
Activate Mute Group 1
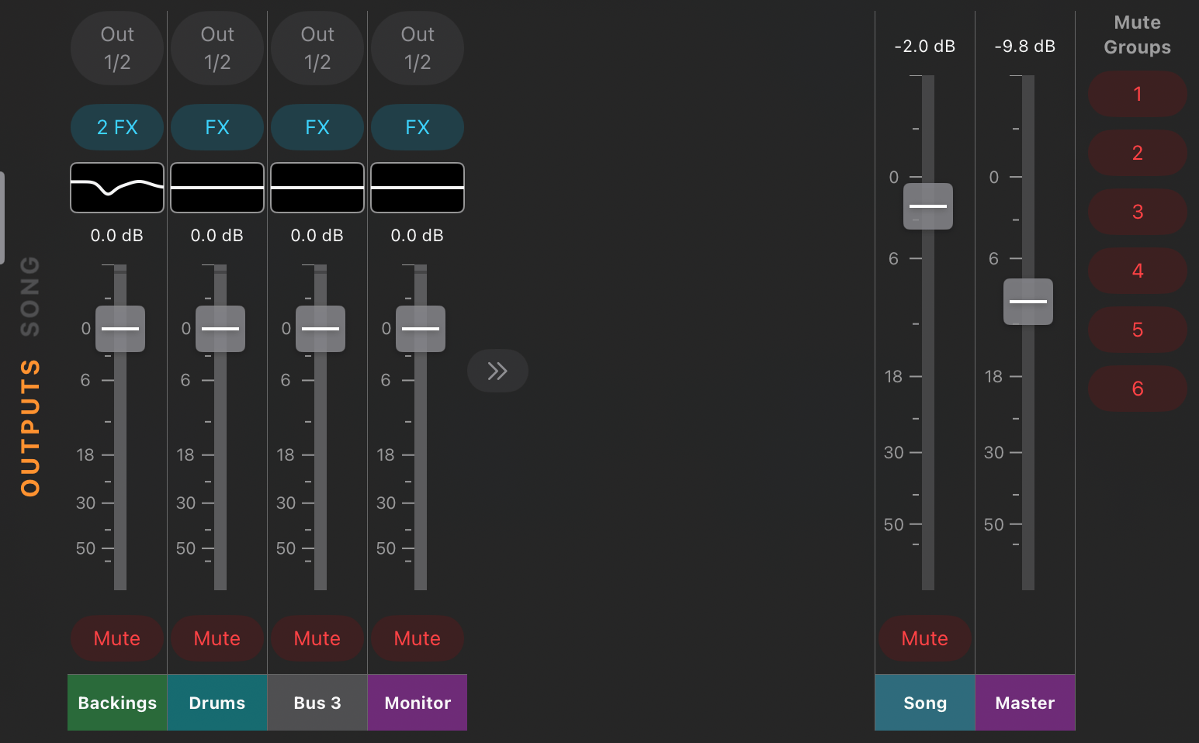[x=1137, y=93]
